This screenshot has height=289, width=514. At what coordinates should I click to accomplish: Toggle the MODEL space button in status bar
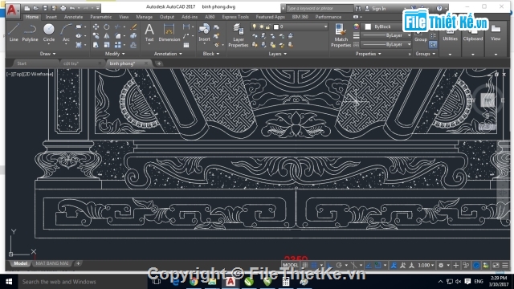pyautogui.click(x=291, y=265)
